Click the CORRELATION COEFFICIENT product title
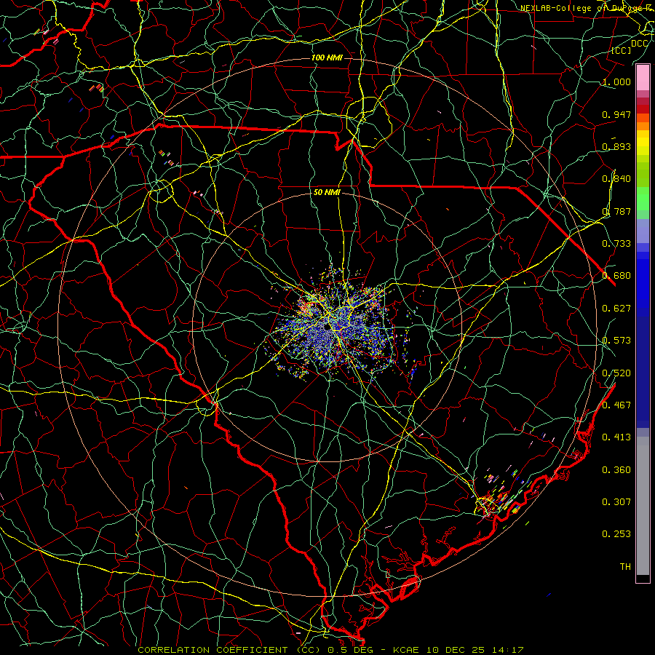 point(230,650)
